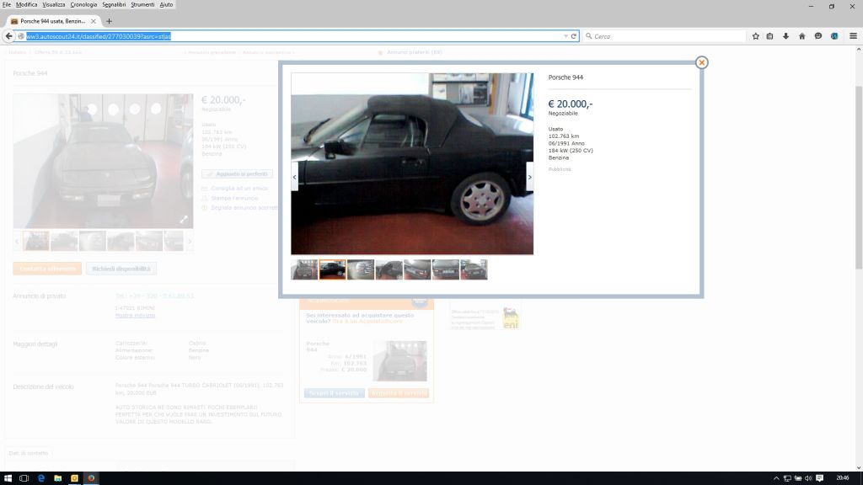Show previous photo with left arrow
The width and height of the screenshot is (863, 485).
coord(295,177)
